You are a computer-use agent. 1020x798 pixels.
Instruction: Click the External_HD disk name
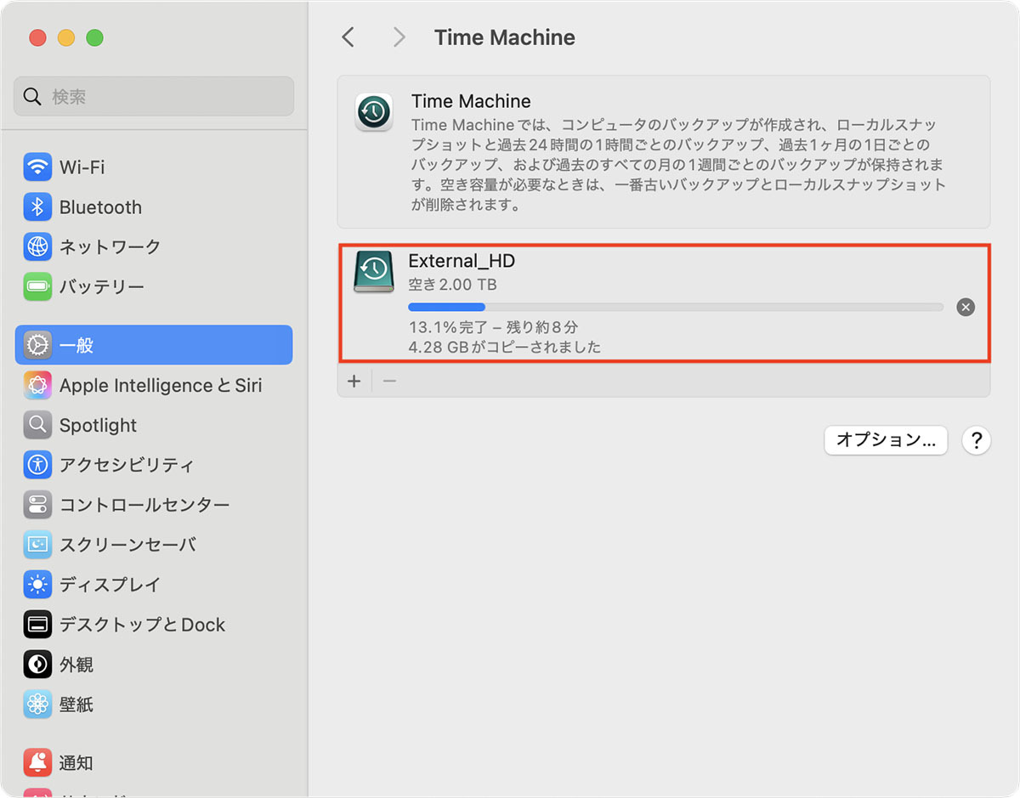tap(462, 261)
